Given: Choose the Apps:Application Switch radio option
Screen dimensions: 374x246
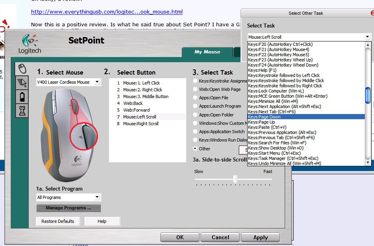Looking at the screenshot, I should [195, 132].
